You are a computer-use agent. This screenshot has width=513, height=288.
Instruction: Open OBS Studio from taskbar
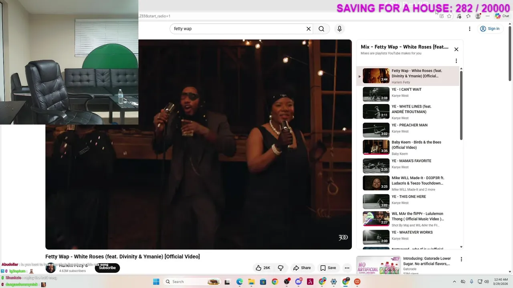tap(287, 282)
